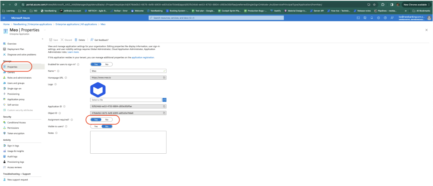The width and height of the screenshot is (433, 186).
Task: Click the Name input field
Action: (x=128, y=71)
